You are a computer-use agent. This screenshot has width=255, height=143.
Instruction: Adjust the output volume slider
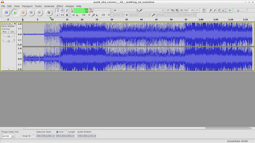tap(128, 10)
